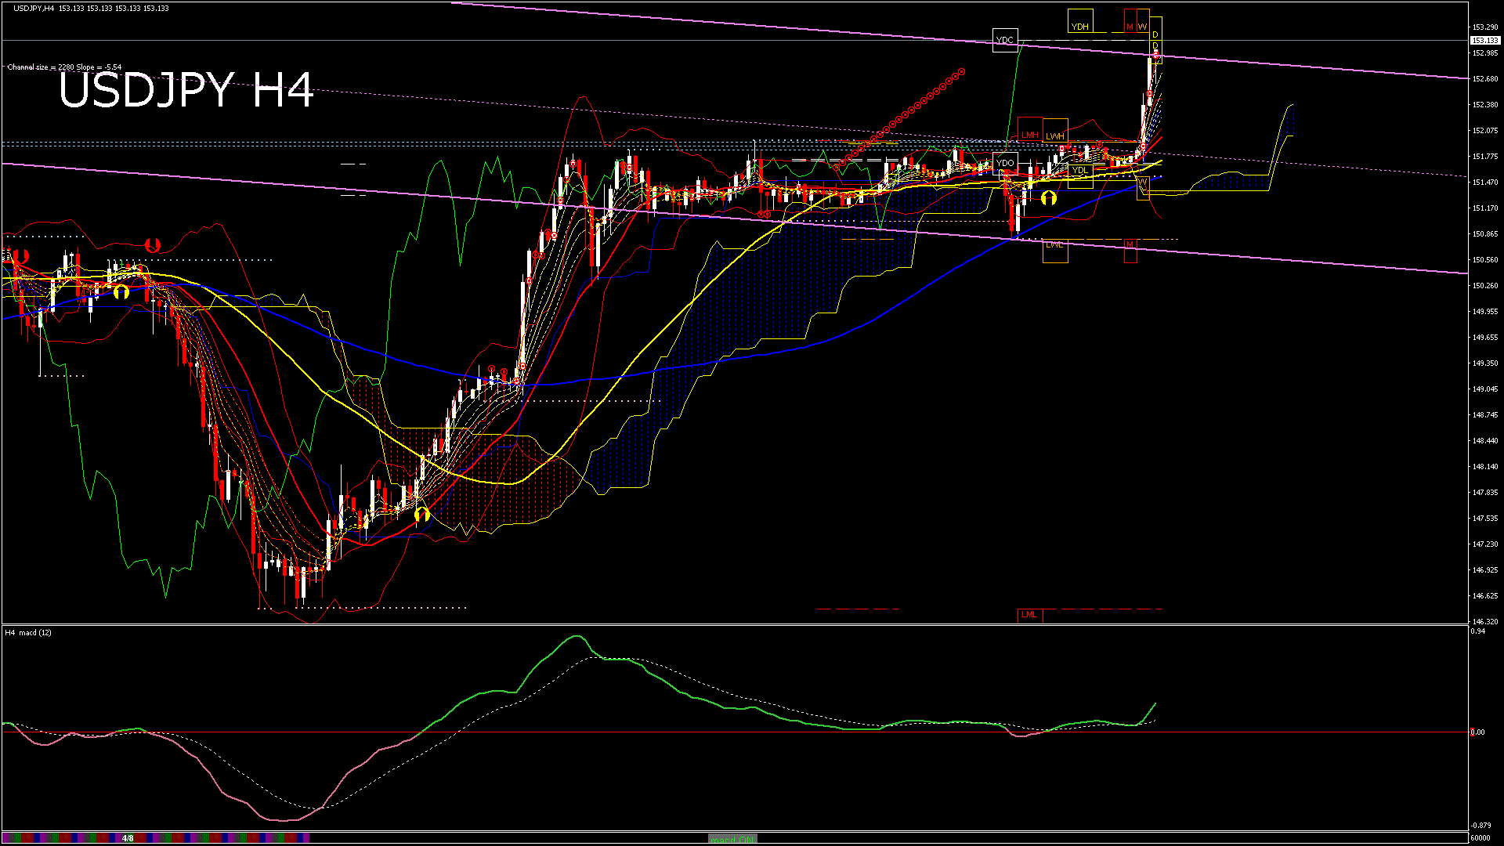Click the yellow up-arrow at the chart bottom
This screenshot has width=1504, height=846.
point(422,514)
